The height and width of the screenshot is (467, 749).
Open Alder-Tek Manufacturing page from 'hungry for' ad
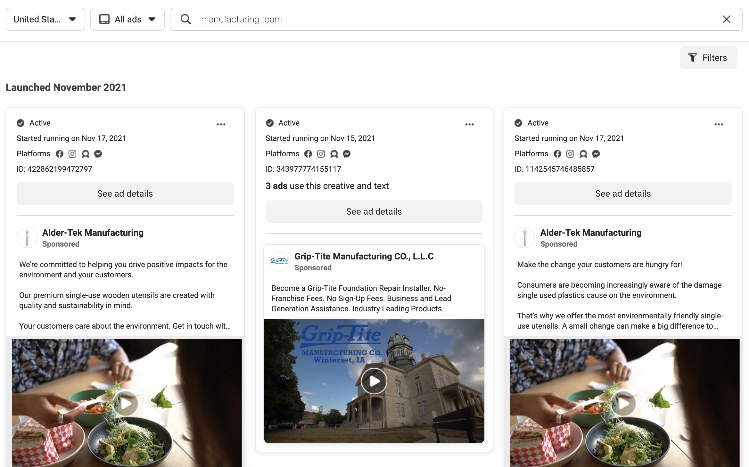(591, 233)
